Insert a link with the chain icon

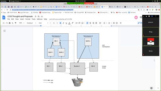pyautogui.click(x=76, y=23)
